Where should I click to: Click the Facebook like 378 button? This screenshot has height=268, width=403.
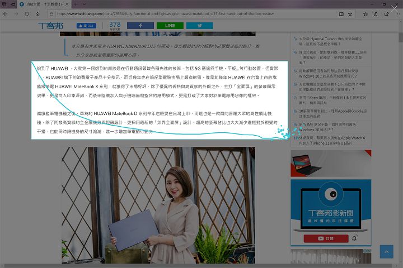(x=86, y=26)
